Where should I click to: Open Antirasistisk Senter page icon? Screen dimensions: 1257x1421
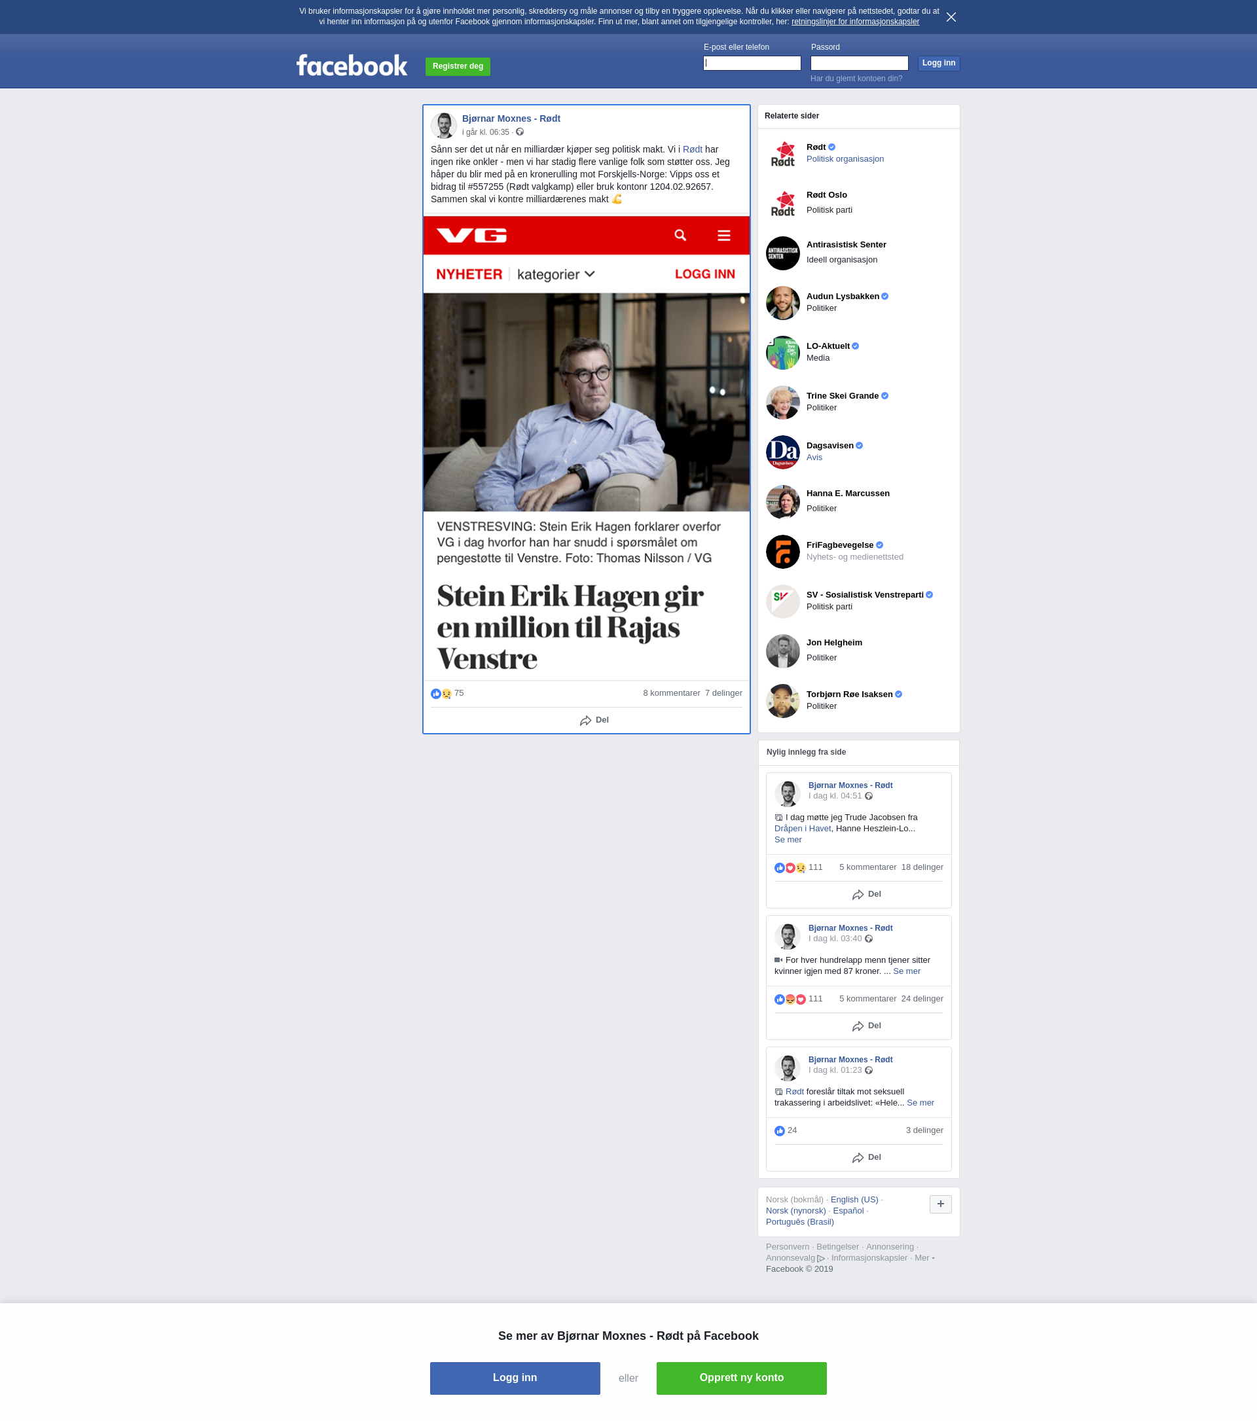coord(783,253)
